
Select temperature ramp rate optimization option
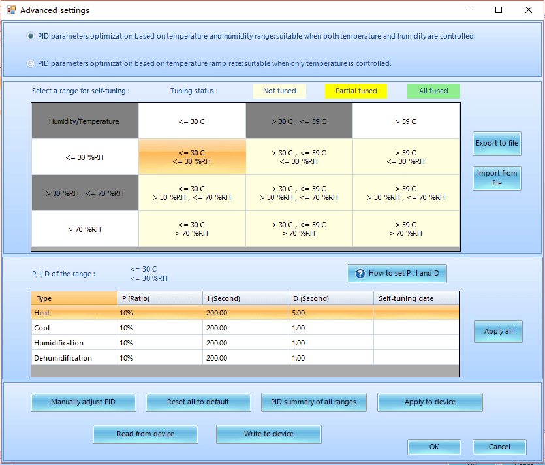coord(31,64)
